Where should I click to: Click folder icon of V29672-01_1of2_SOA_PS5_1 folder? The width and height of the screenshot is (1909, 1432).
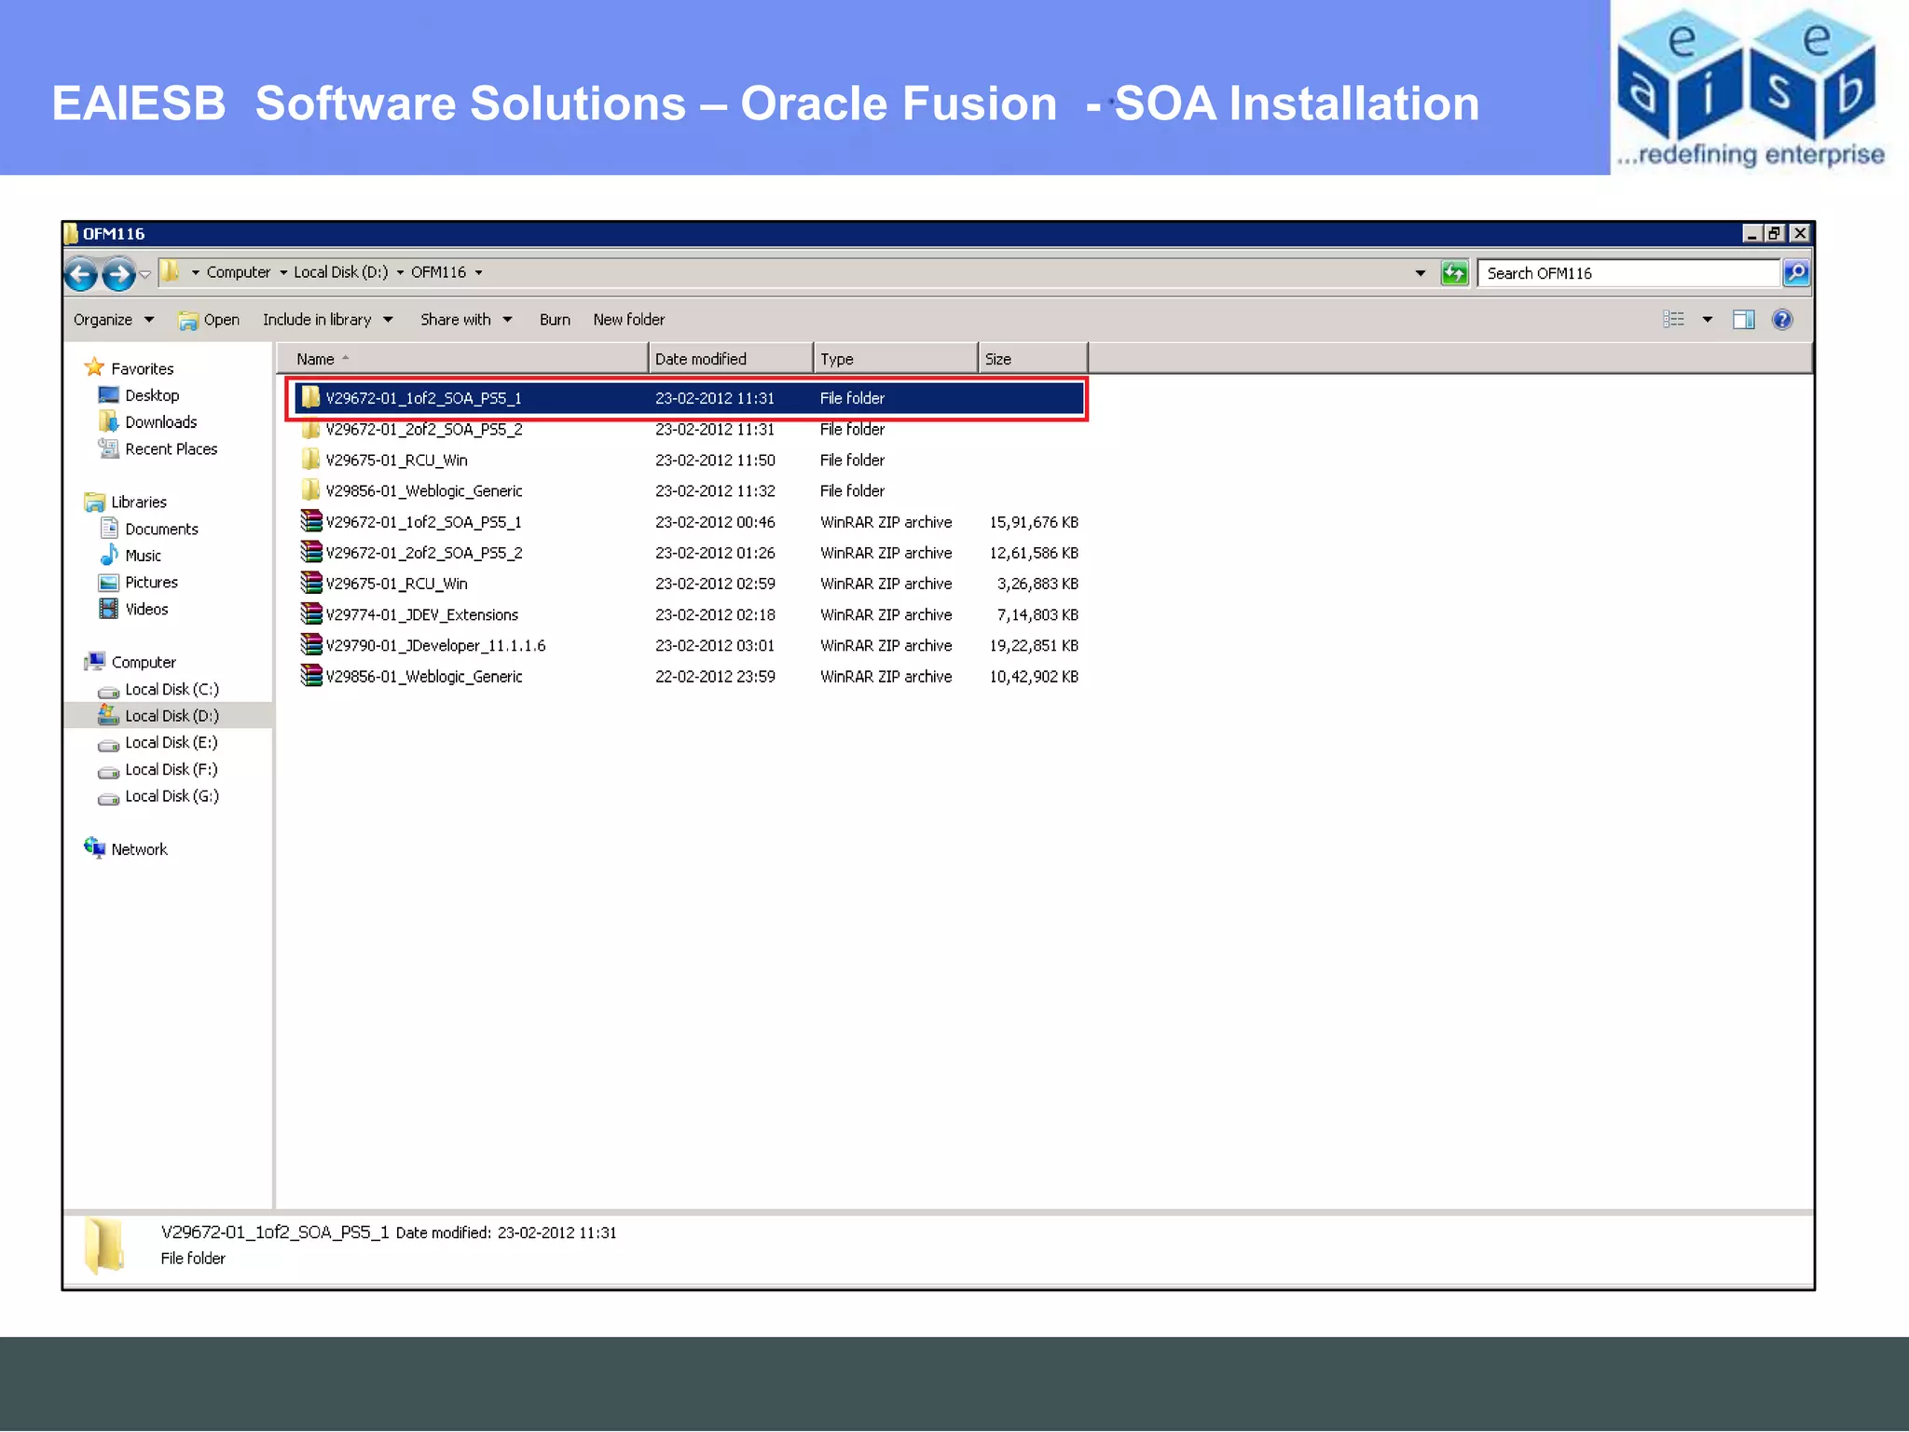(310, 398)
